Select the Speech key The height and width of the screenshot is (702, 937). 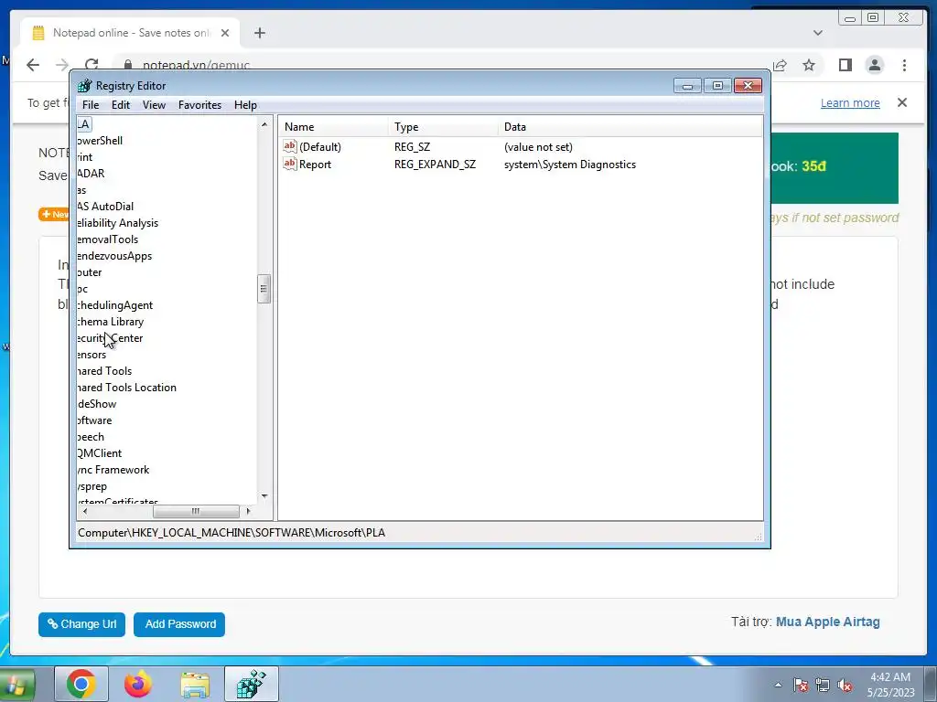91,437
